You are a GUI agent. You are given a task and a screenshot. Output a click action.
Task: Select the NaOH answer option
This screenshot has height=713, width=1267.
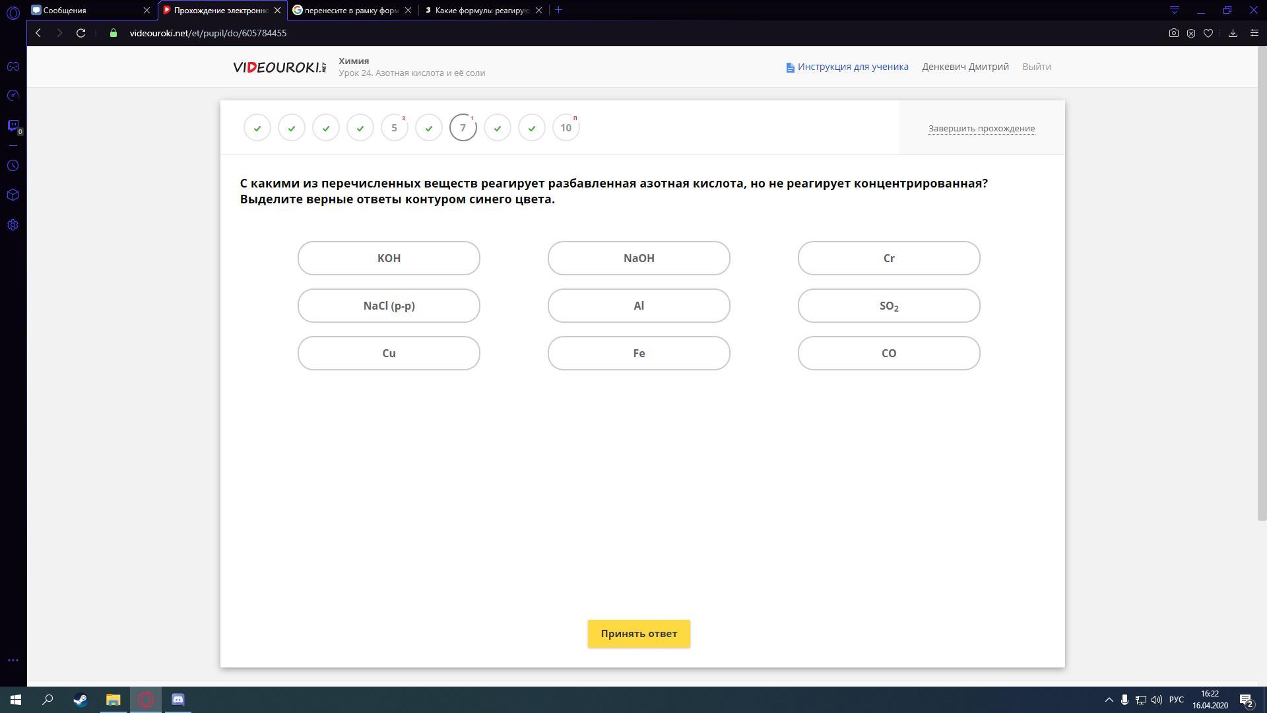[x=639, y=258]
